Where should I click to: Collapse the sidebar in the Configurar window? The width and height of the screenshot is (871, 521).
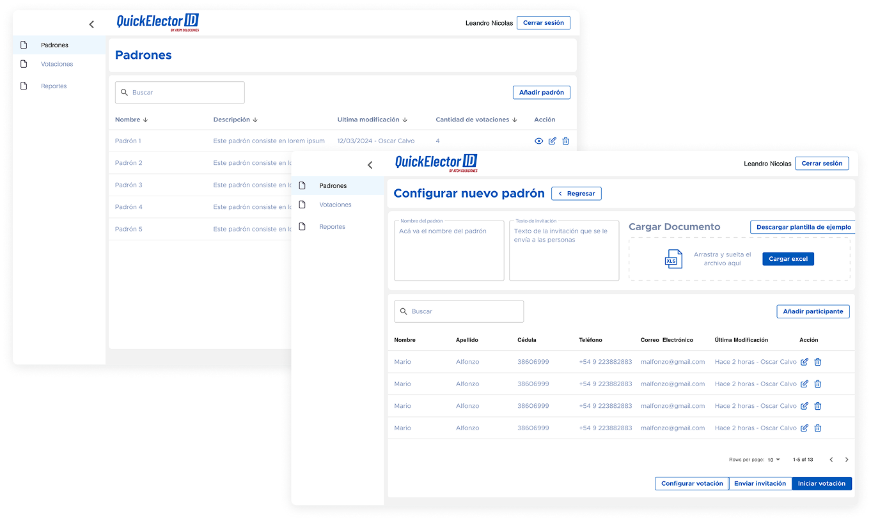(370, 165)
